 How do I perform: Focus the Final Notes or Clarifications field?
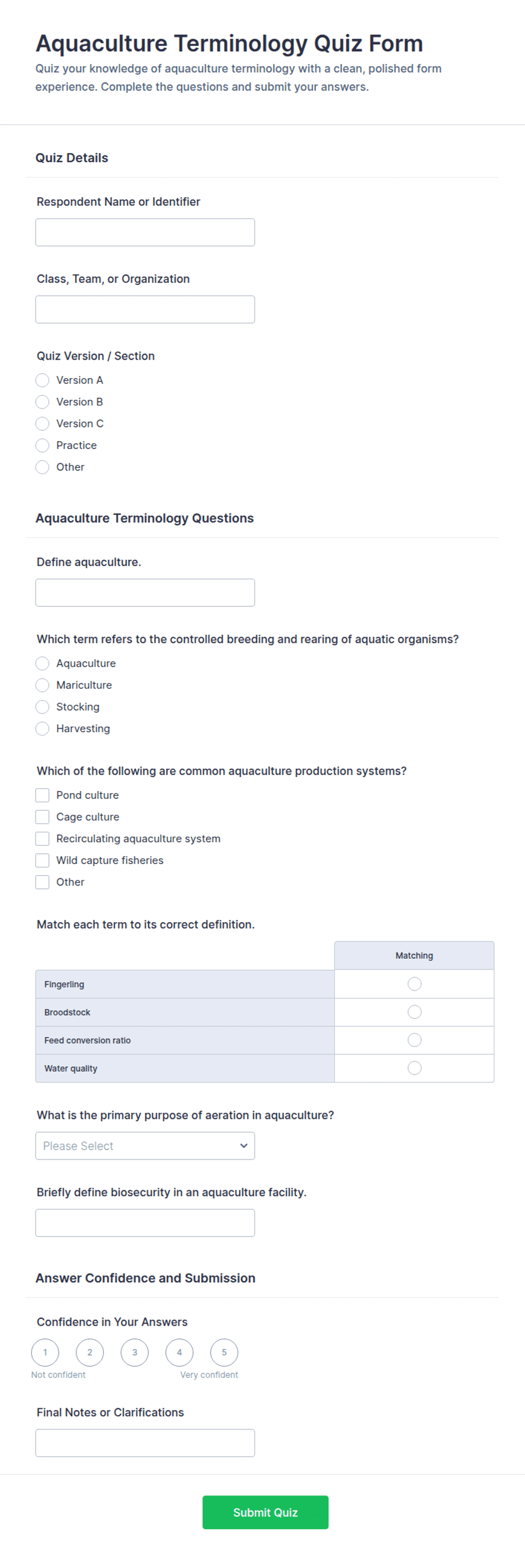tap(145, 1443)
